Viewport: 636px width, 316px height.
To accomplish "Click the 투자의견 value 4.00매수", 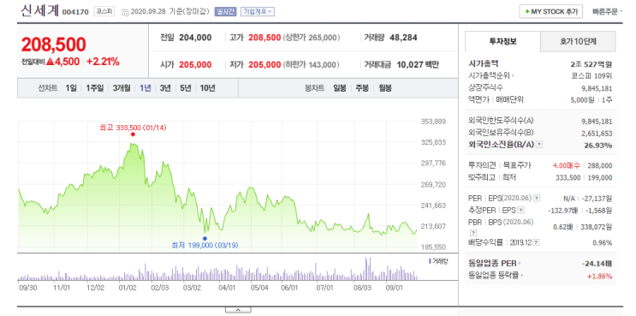I will click(x=567, y=165).
